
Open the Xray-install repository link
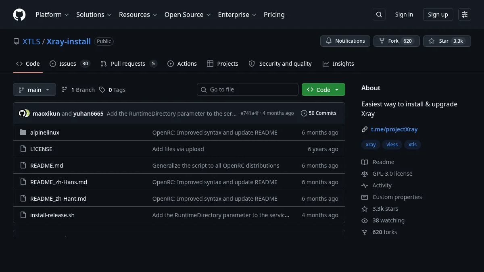tap(69, 42)
